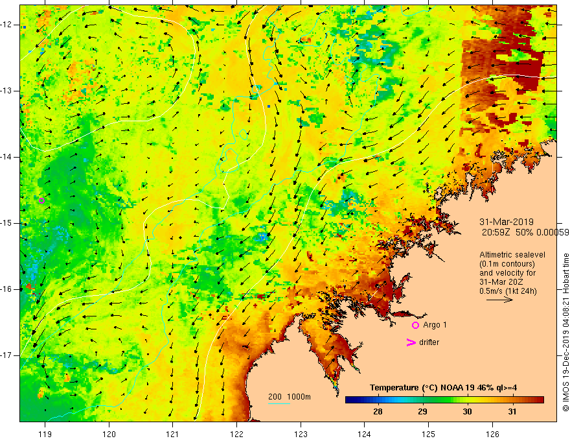Click the color bar value 31
Screen dimensions: 570x441
click(512, 412)
